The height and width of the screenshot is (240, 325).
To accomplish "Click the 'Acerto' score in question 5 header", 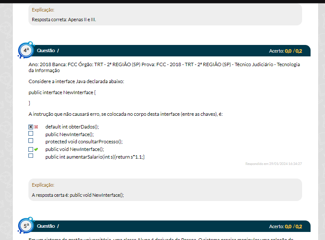I will 286,226.
